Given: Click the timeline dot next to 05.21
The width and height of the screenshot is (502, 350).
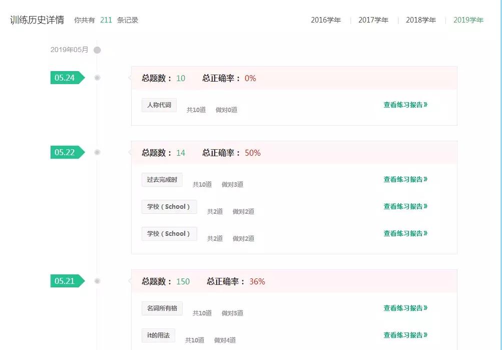Looking at the screenshot, I should click(97, 281).
